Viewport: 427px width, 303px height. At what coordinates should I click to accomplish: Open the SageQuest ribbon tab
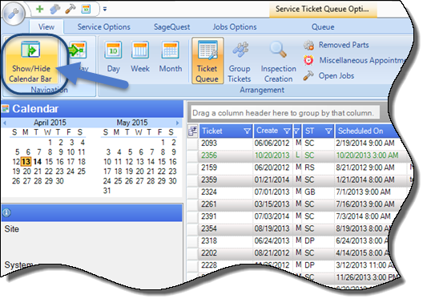(x=171, y=27)
